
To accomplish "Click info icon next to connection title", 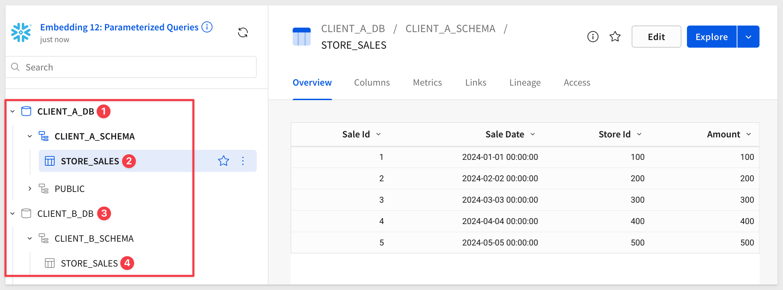I will click(207, 27).
